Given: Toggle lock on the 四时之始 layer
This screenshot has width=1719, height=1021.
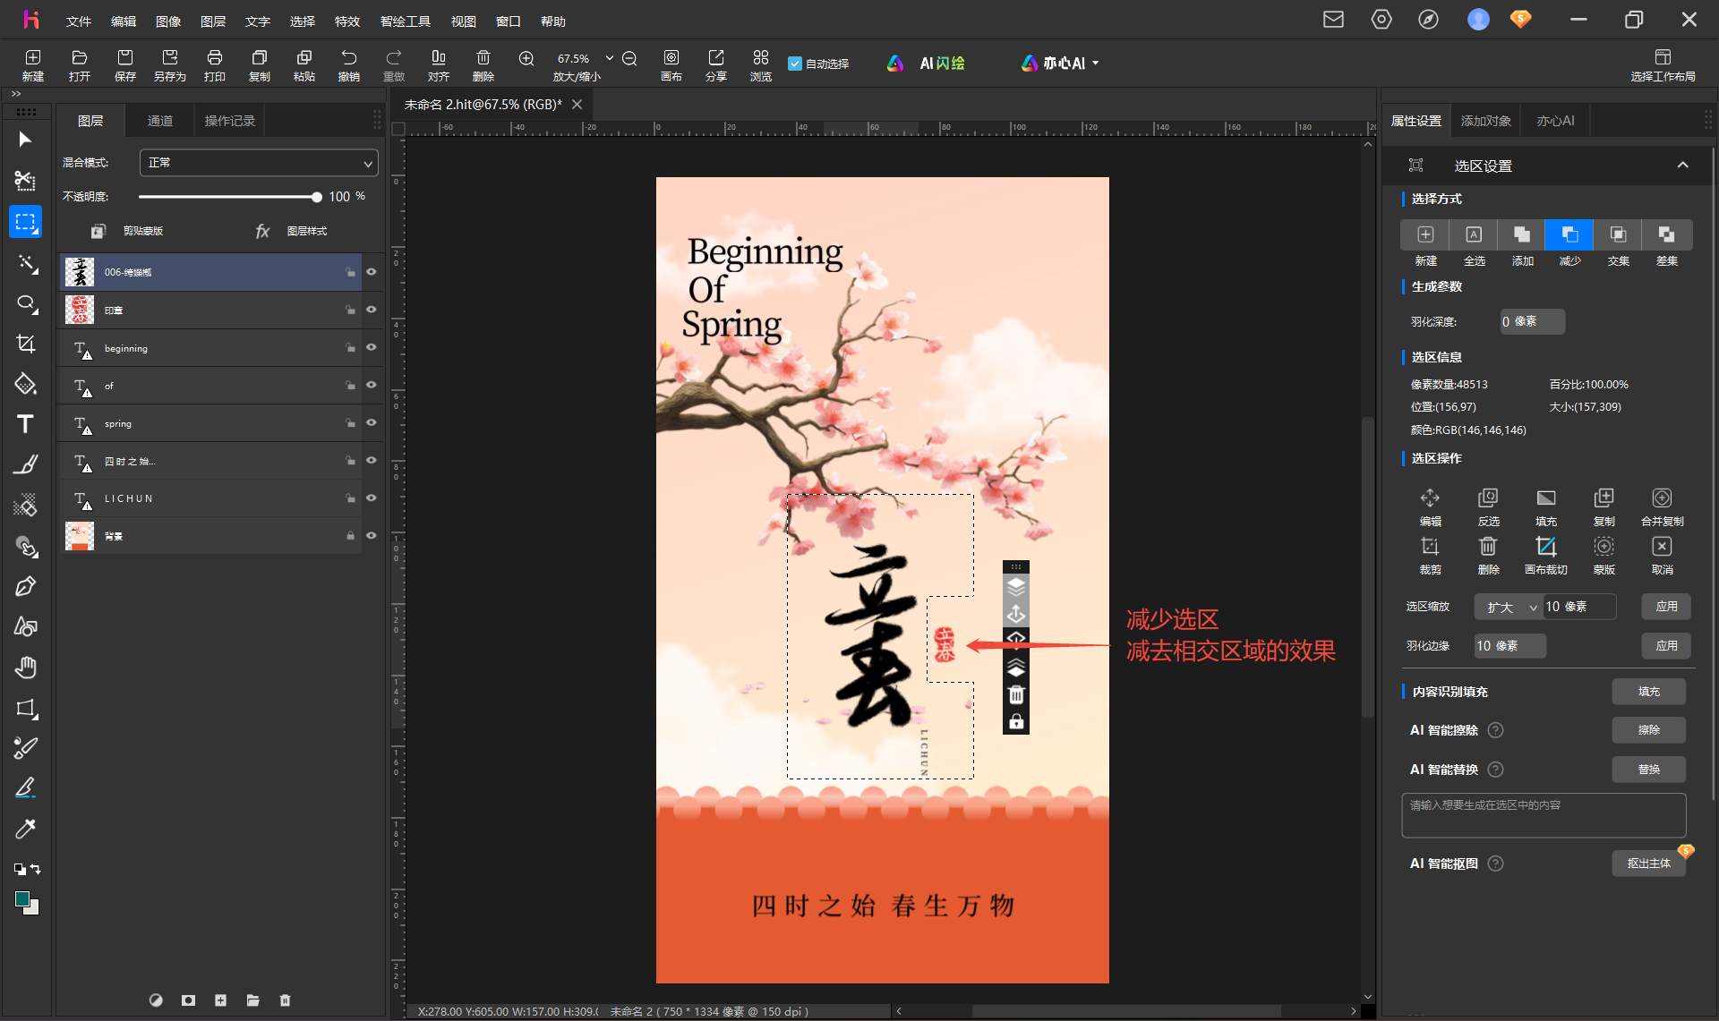Looking at the screenshot, I should (350, 461).
